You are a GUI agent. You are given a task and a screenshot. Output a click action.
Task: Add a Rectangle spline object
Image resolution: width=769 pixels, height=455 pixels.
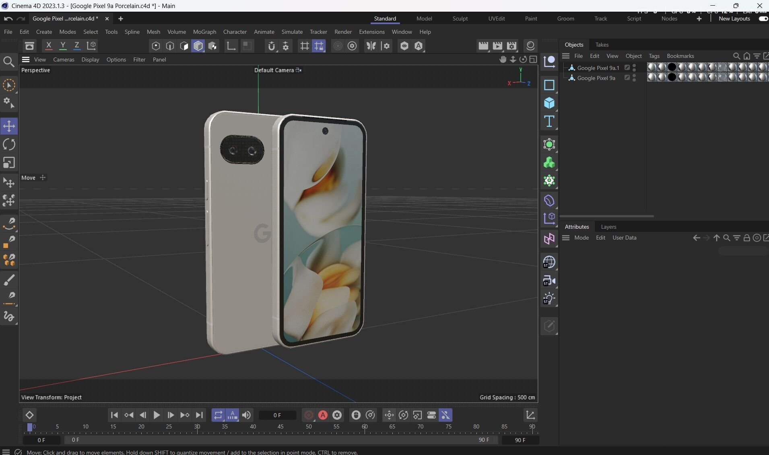[x=549, y=85]
